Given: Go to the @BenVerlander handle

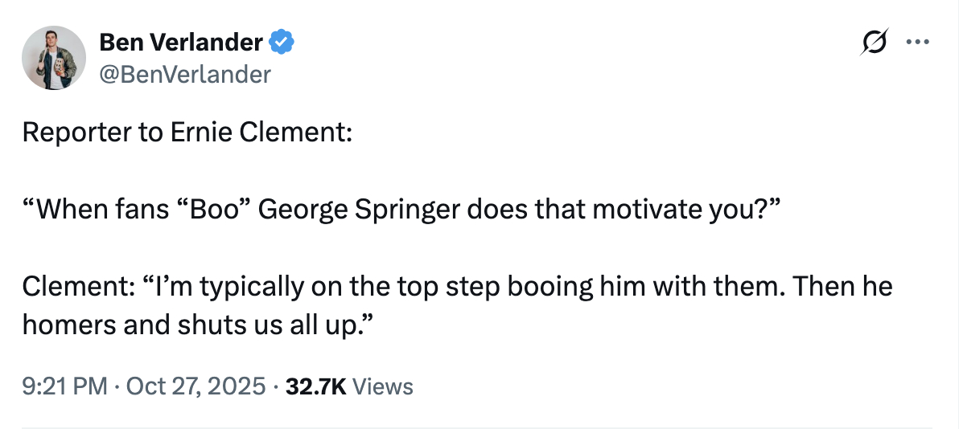Looking at the screenshot, I should [185, 74].
